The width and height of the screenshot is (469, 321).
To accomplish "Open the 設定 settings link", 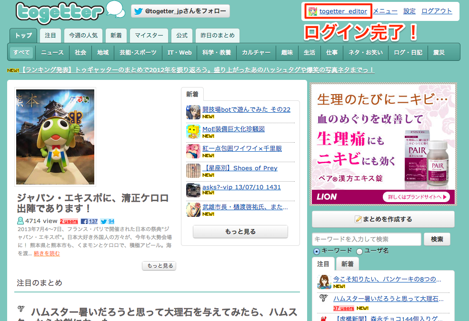I will click(x=409, y=11).
